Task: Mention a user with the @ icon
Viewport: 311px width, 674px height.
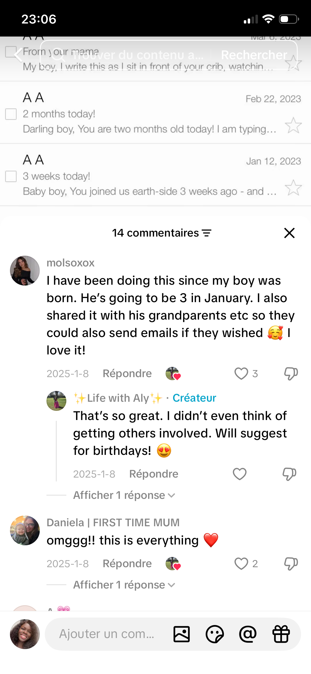Action: click(x=248, y=634)
